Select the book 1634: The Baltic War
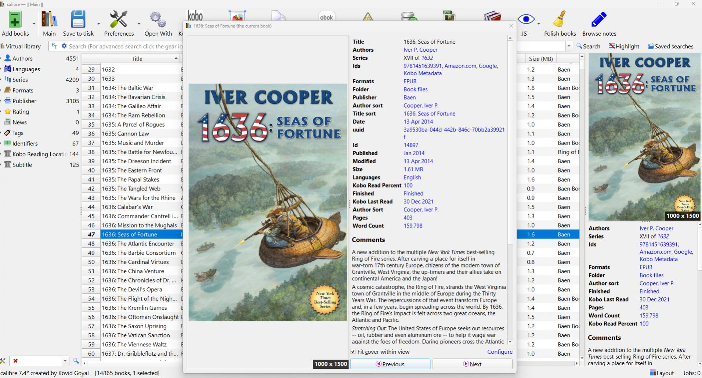This screenshot has height=378, width=702. coord(128,88)
